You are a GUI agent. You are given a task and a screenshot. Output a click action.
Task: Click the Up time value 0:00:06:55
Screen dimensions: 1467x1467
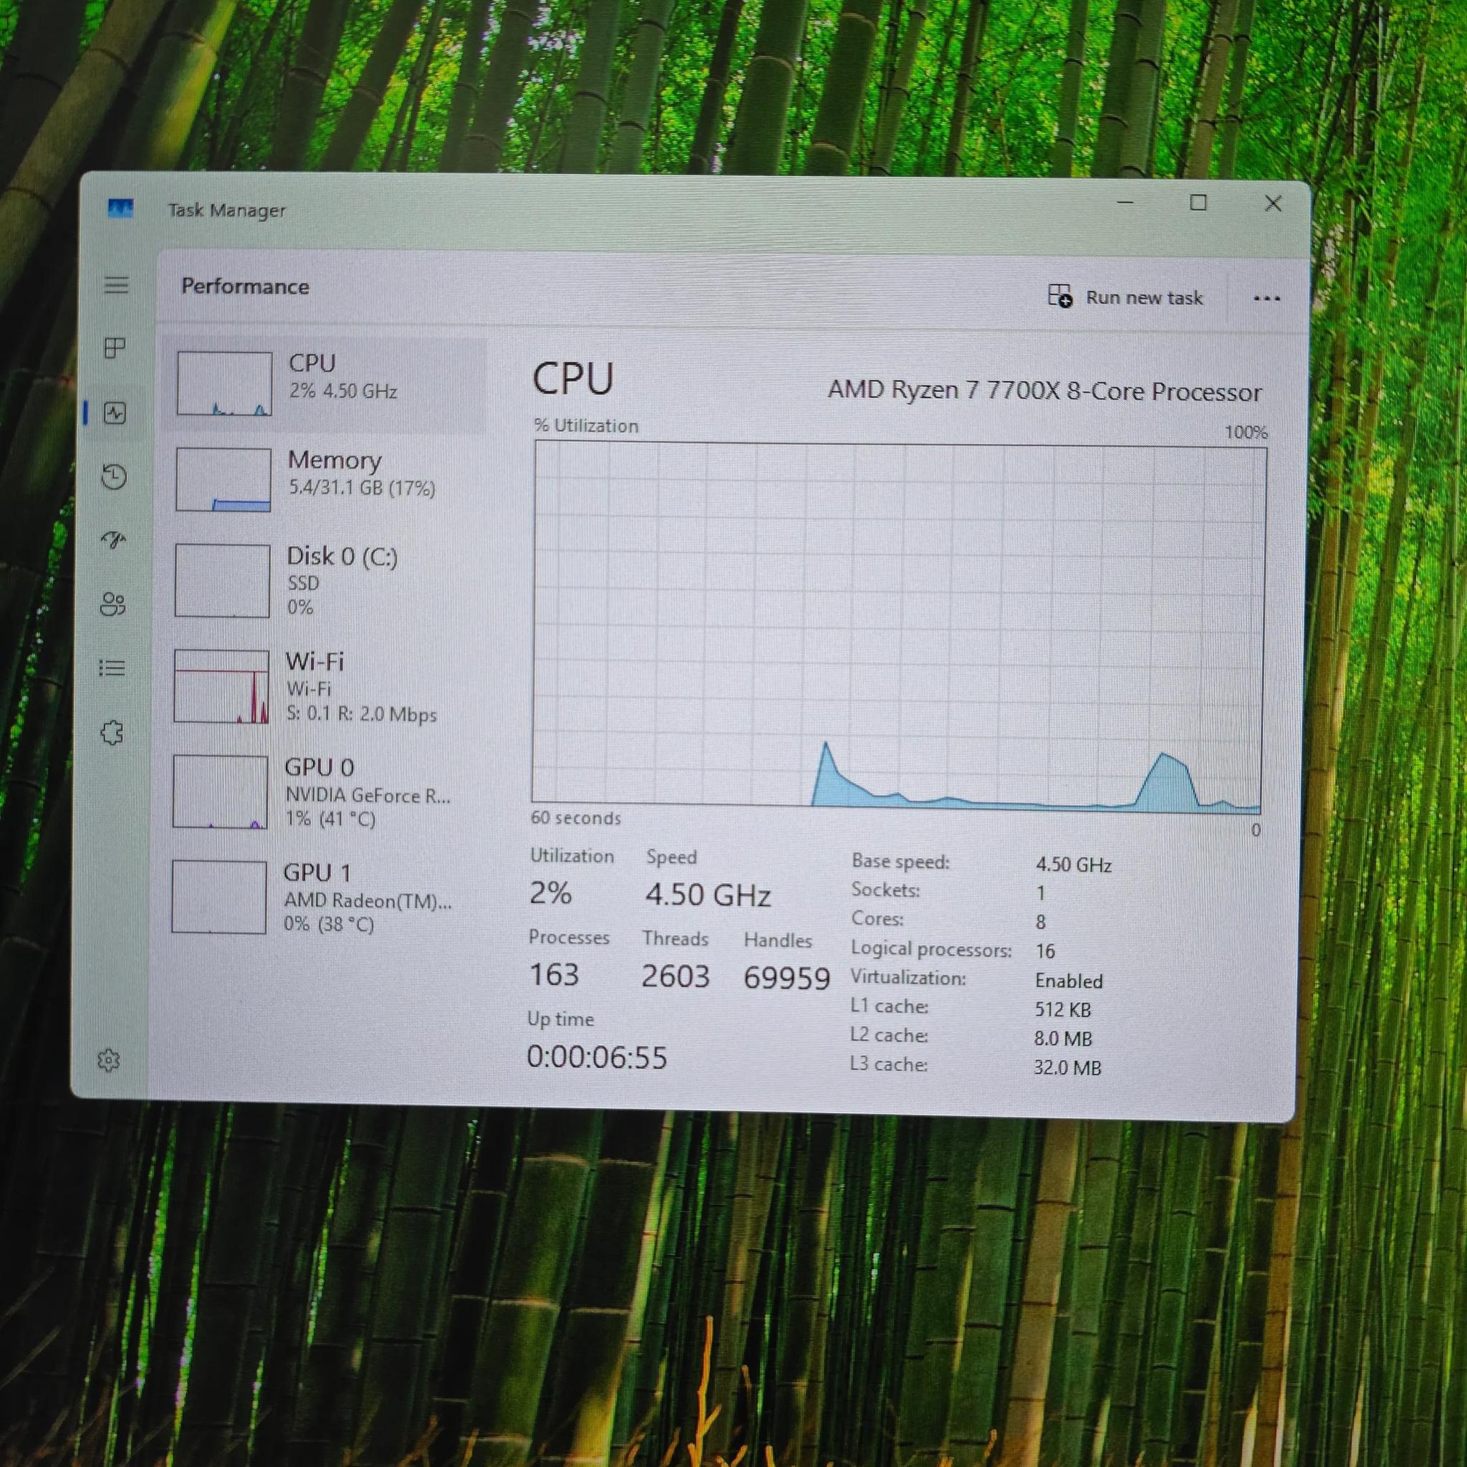pyautogui.click(x=597, y=1057)
